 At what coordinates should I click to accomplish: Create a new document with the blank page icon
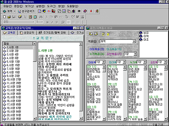[4, 17]
